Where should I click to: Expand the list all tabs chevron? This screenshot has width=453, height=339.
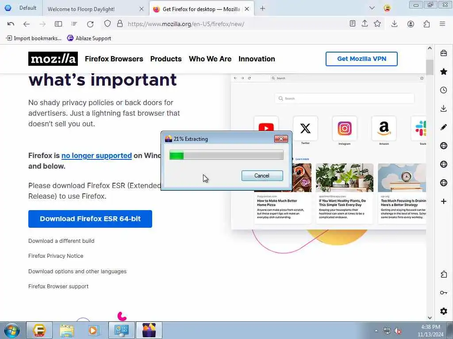pyautogui.click(x=372, y=8)
